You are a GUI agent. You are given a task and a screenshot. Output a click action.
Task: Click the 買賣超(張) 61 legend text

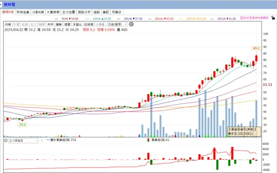pyautogui.click(x=161, y=140)
